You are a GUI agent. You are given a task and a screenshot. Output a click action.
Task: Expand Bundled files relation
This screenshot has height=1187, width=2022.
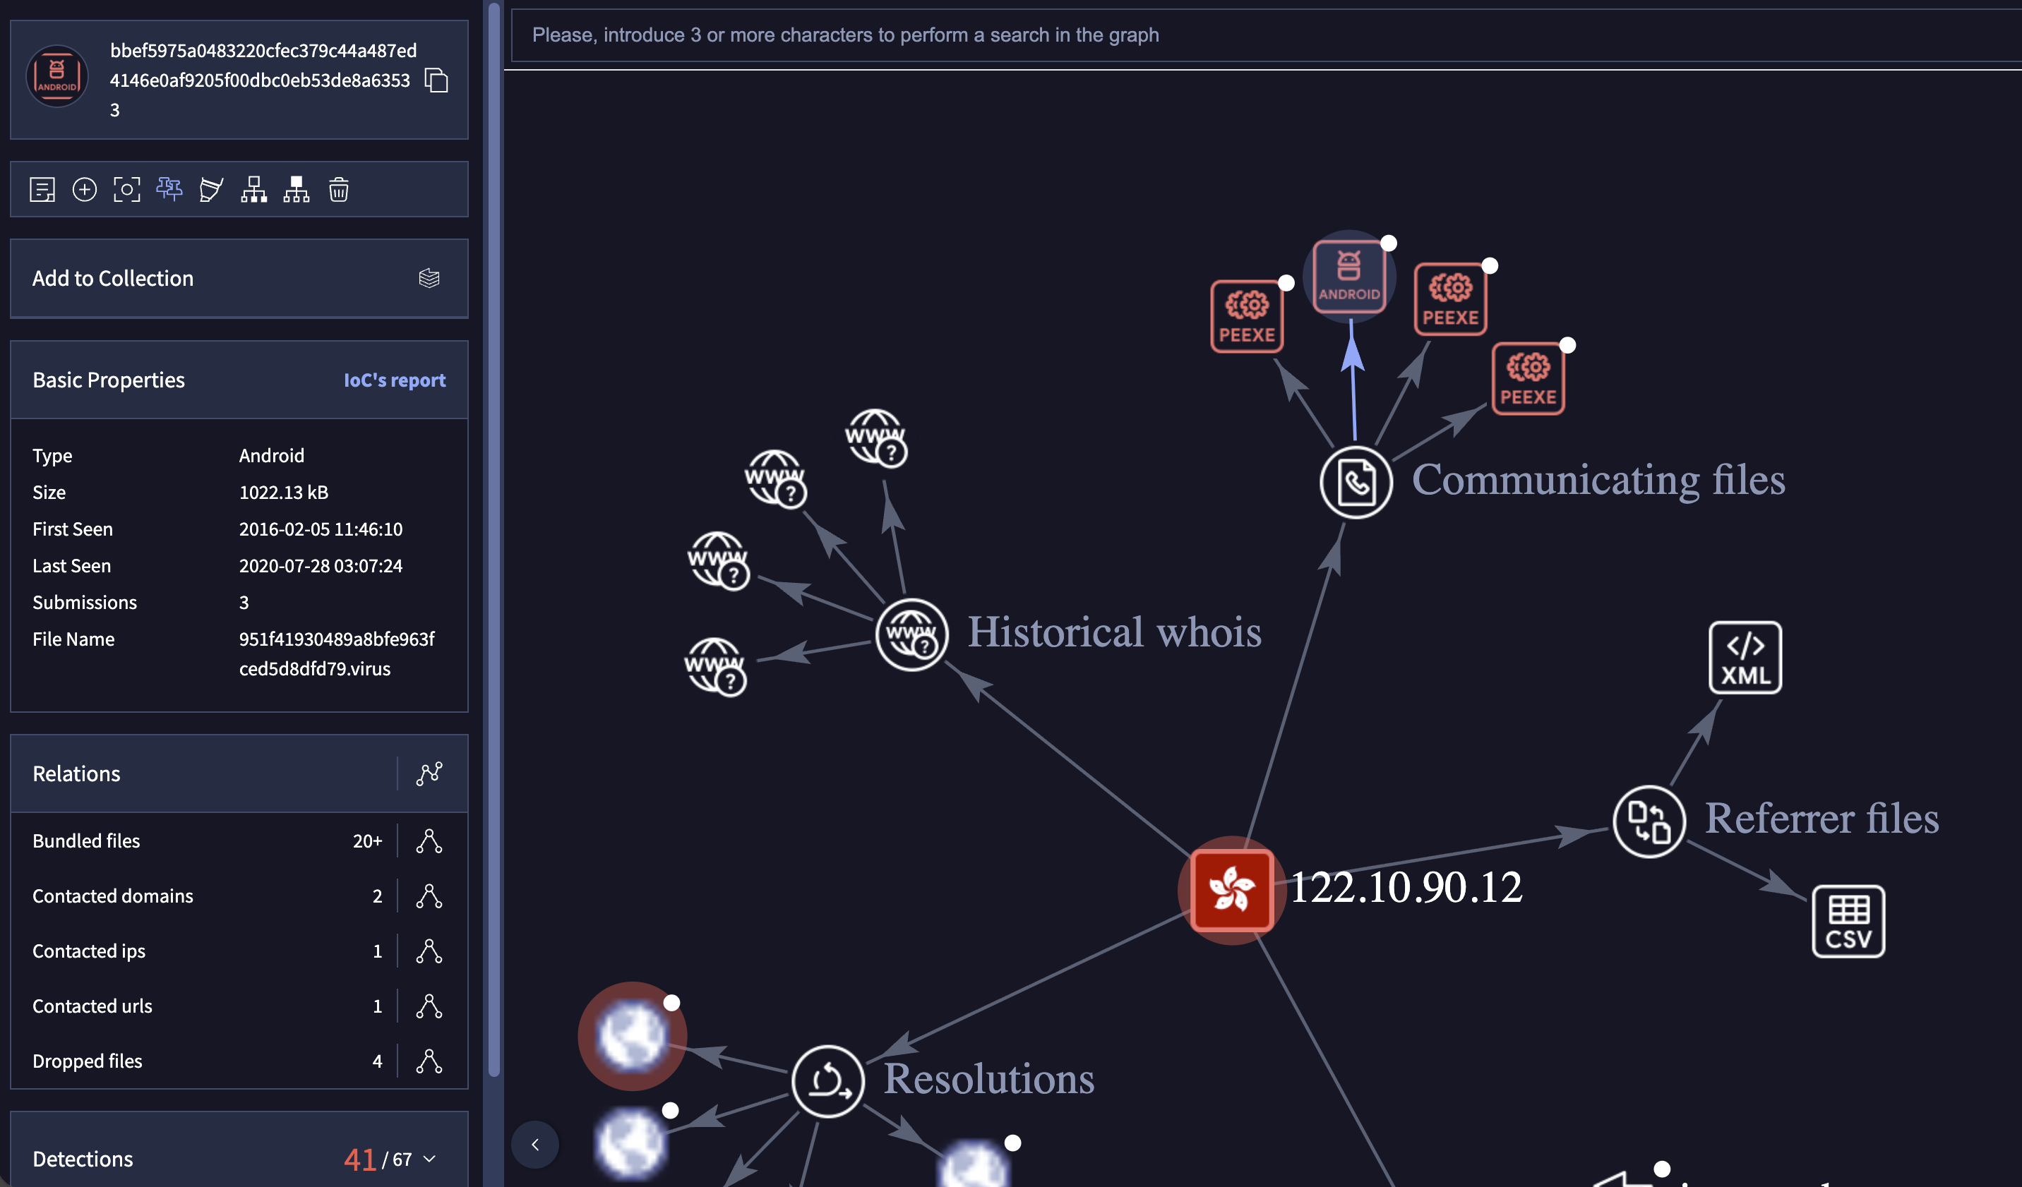(429, 840)
